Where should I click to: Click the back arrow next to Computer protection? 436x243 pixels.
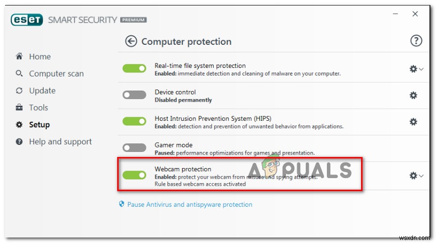131,41
